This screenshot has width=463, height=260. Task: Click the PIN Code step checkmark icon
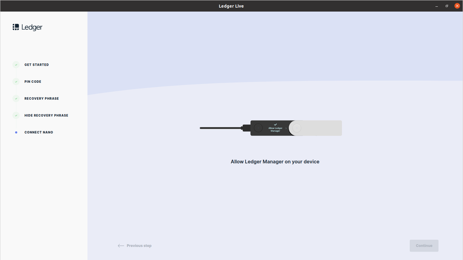(x=16, y=82)
